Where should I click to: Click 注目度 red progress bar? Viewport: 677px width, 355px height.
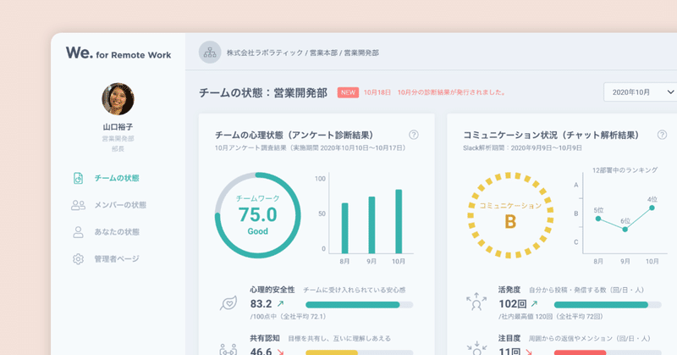pyautogui.click(x=608, y=352)
